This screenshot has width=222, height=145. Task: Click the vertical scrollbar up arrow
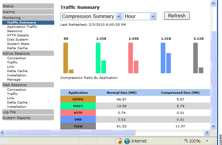coord(213,3)
